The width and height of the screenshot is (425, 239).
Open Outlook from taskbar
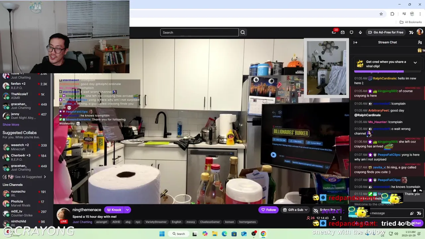(x=244, y=234)
